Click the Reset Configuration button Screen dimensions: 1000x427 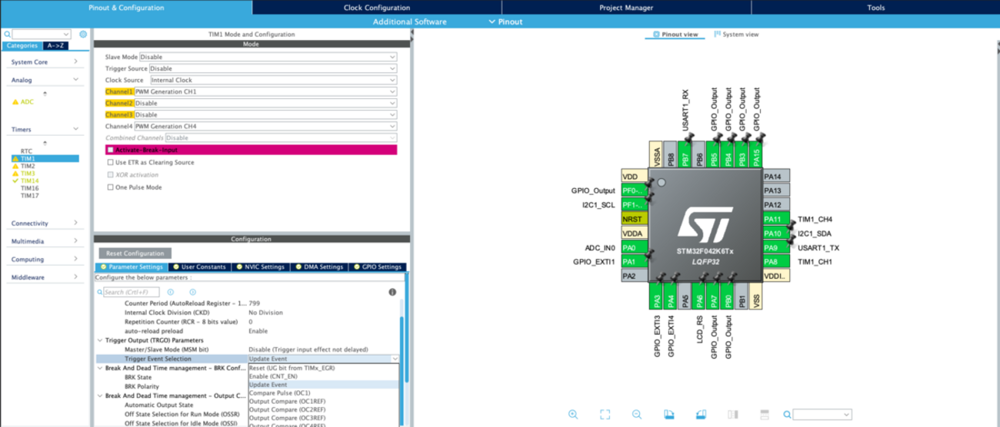point(135,253)
